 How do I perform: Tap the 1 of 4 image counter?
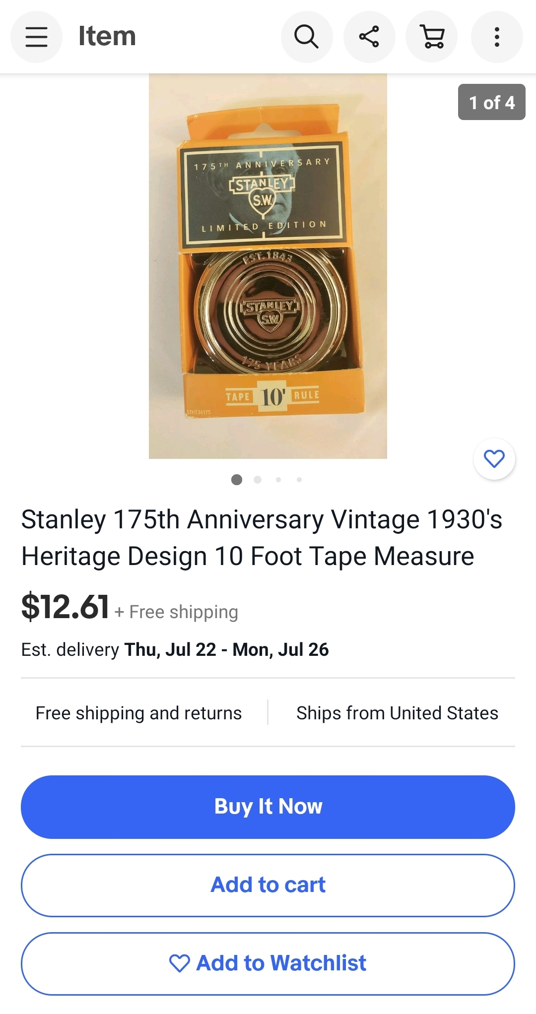pos(492,102)
